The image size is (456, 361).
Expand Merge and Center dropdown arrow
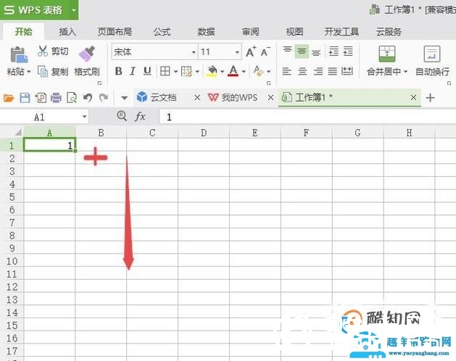pos(405,72)
